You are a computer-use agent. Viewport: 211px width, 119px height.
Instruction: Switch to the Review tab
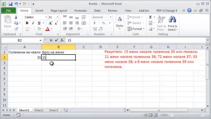pos(112,11)
